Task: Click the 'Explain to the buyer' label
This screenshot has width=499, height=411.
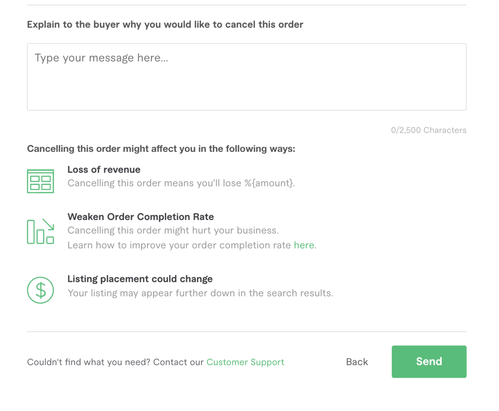Action: click(x=165, y=25)
